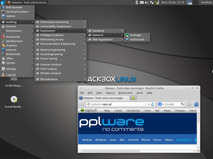Expand the Privilege Escalation submenu

[x=61, y=35]
